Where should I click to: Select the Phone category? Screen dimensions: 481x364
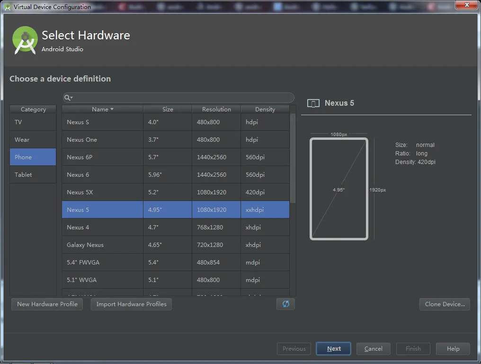click(x=33, y=157)
